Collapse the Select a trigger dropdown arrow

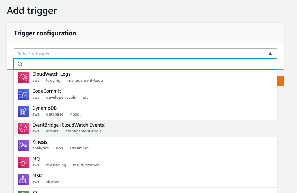pos(270,54)
